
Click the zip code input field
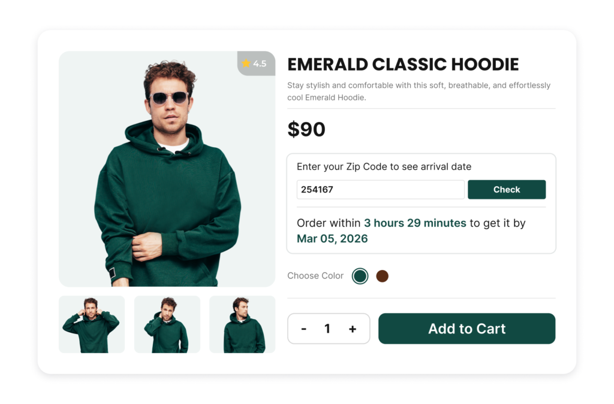click(380, 189)
